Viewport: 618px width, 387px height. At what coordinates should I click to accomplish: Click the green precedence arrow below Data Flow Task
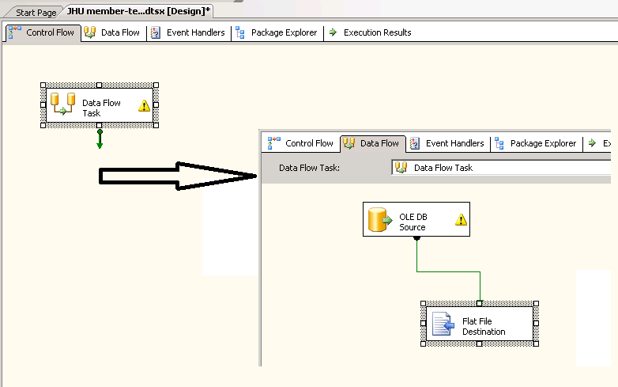[x=100, y=139]
